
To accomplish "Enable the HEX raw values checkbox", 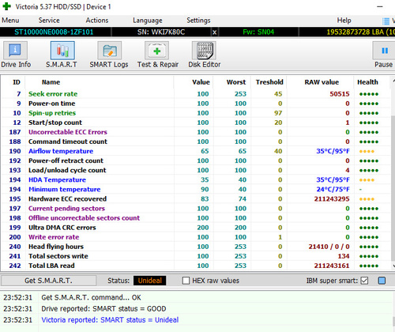I will pos(186,281).
